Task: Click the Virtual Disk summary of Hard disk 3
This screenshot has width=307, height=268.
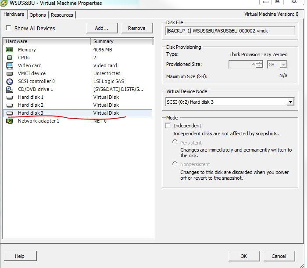Action: (x=106, y=113)
